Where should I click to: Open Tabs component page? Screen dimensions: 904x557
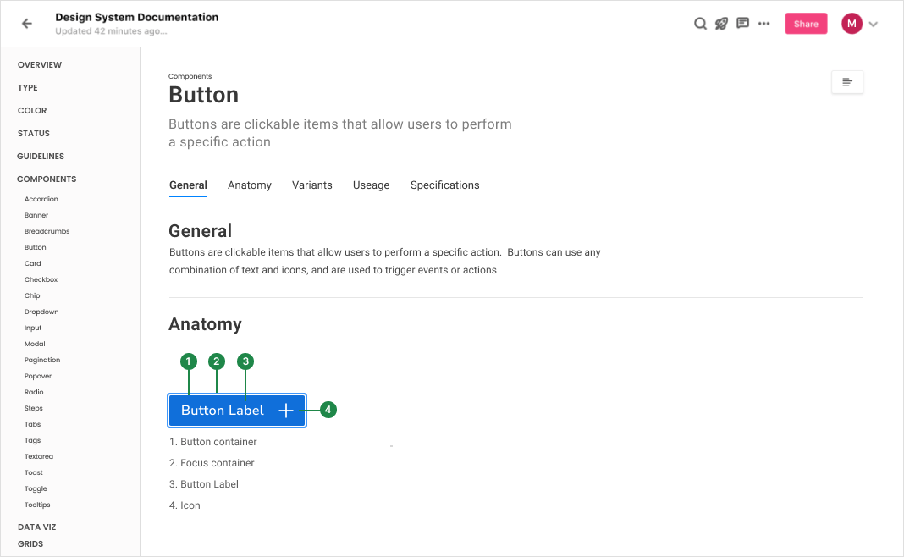click(x=33, y=424)
